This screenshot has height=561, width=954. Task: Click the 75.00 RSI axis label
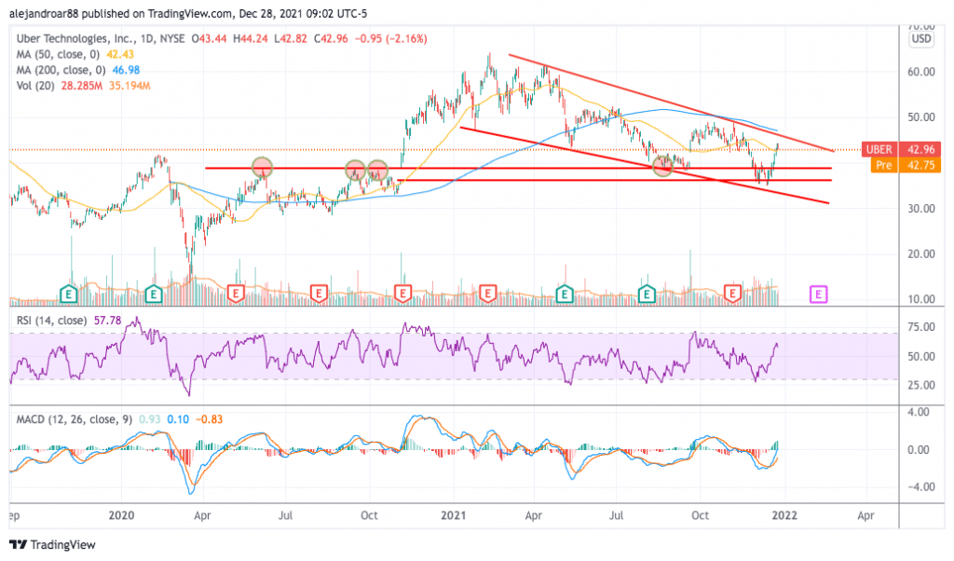(921, 327)
